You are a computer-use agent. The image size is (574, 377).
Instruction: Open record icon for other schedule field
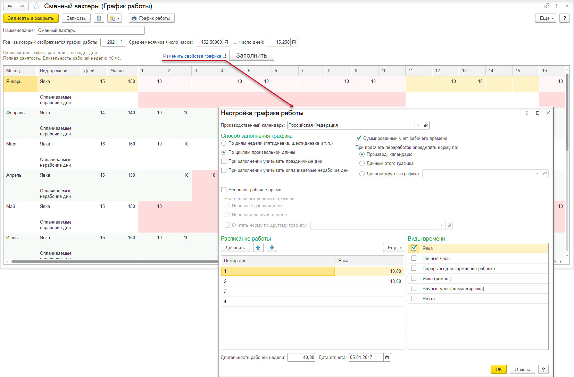tap(545, 174)
